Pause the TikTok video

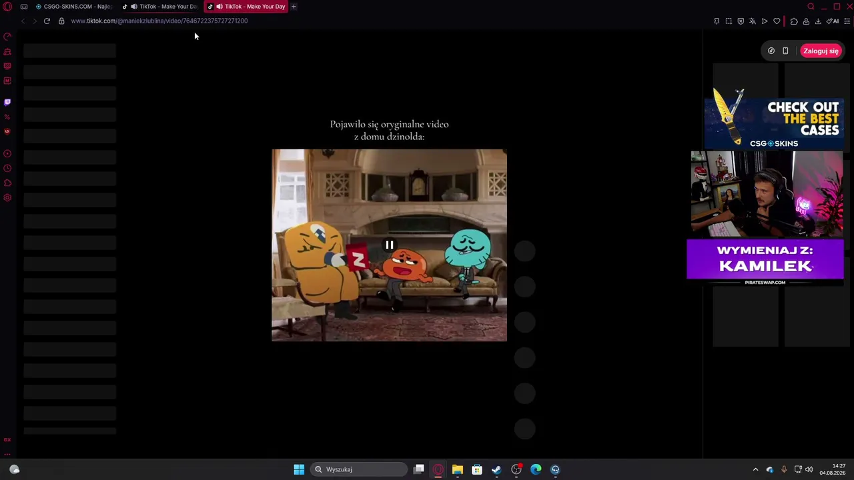click(390, 245)
